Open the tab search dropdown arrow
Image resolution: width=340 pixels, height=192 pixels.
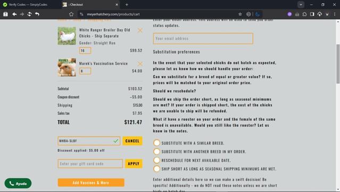coord(301,5)
